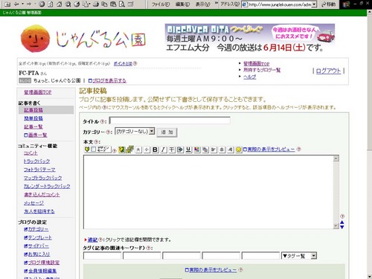Click the ポイントとは help link
This screenshot has width=372, height=279.
point(123,63)
